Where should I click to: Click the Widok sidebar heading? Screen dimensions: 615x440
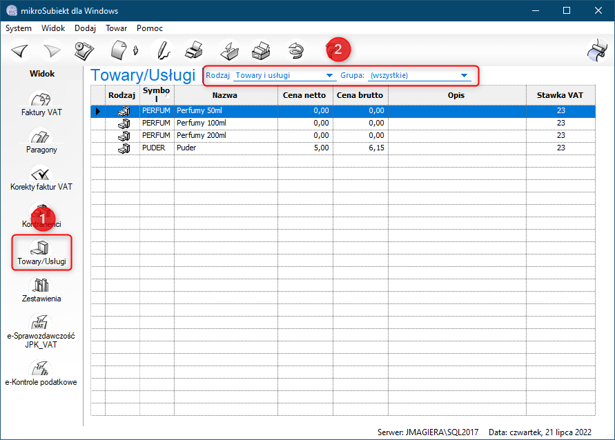point(42,74)
